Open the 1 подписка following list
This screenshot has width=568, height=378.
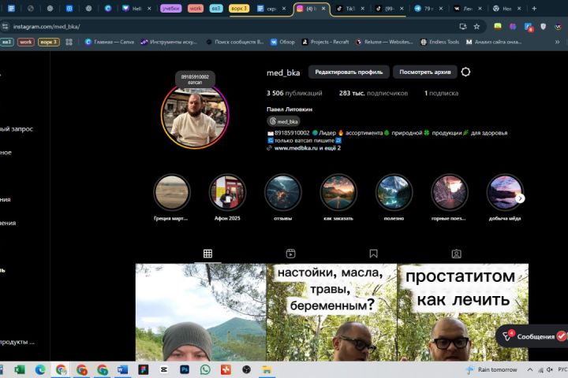(x=441, y=93)
